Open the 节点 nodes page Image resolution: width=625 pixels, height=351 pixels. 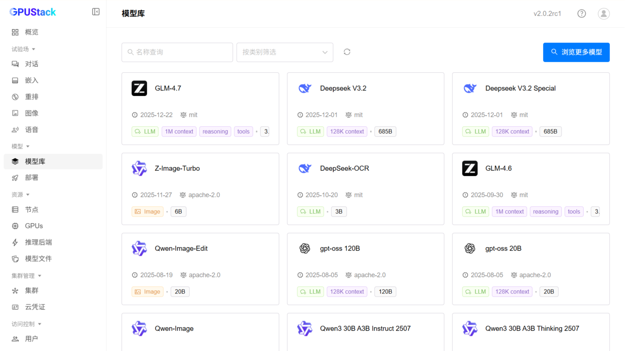tap(53, 209)
